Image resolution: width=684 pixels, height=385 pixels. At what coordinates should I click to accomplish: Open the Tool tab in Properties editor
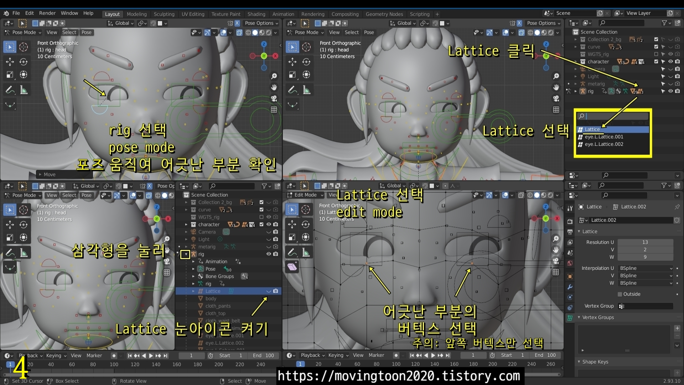(570, 208)
